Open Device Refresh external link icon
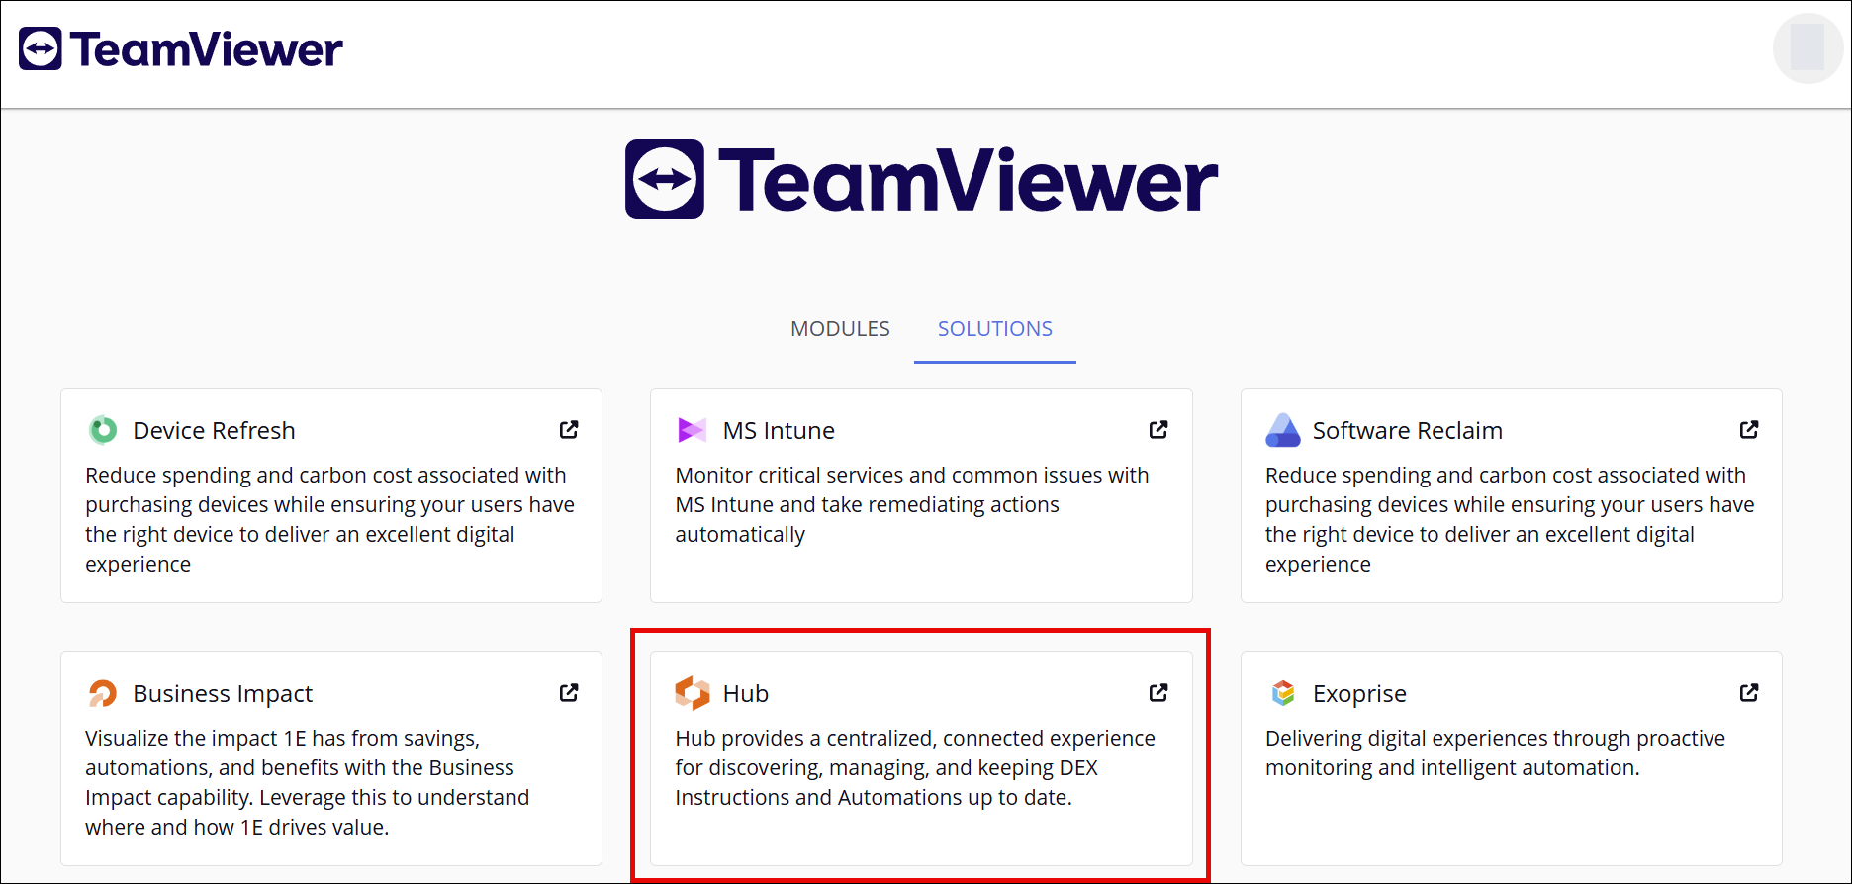Screen dimensions: 1852x884 (x=569, y=430)
